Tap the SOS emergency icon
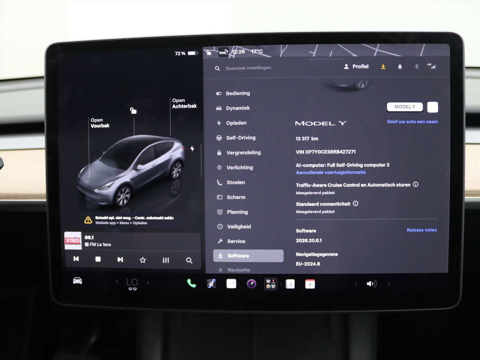The width and height of the screenshot is (480, 360). [x=223, y=52]
